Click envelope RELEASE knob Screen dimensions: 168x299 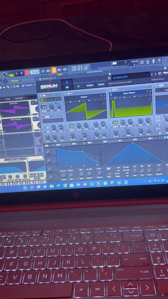point(99,173)
